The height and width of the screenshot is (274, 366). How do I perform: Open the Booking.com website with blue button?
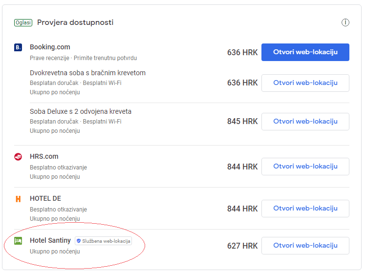305,52
